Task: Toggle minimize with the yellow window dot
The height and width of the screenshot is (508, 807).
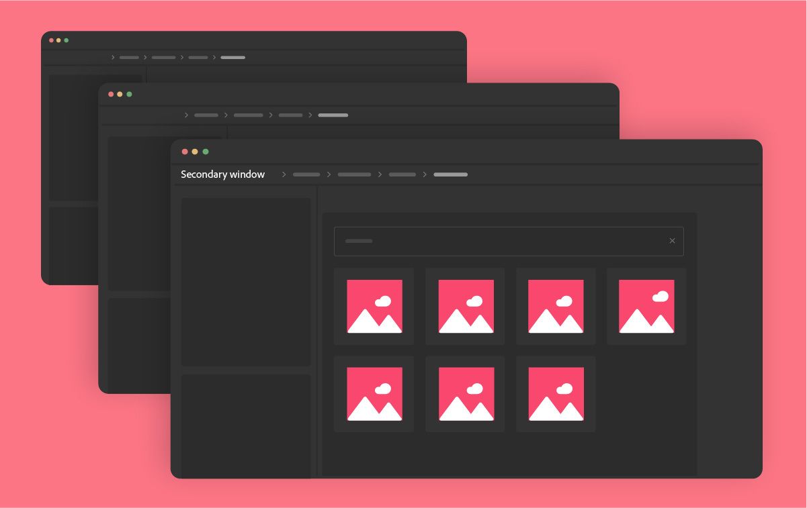Action: 195,152
